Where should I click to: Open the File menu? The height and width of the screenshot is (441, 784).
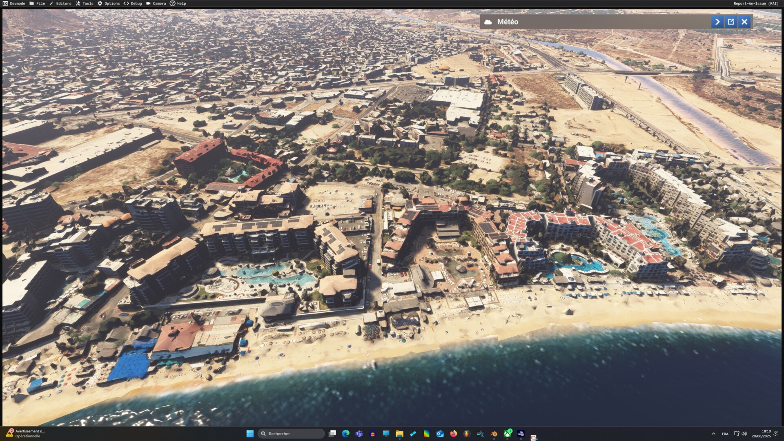[x=37, y=3]
